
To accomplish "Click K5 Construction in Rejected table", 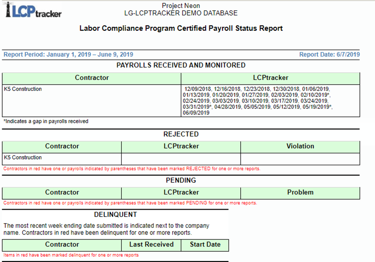I will tap(23, 158).
